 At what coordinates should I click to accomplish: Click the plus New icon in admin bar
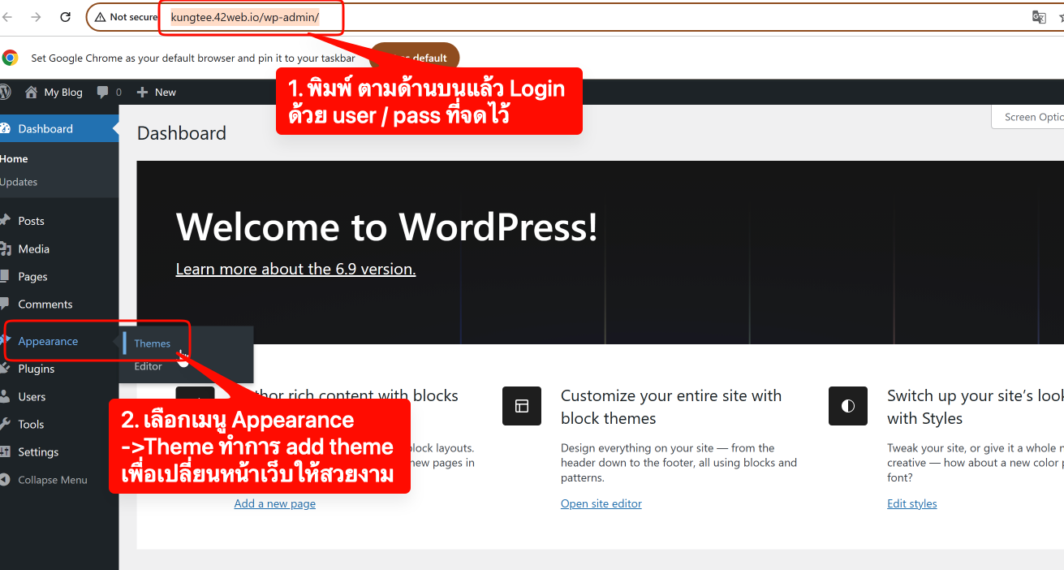tap(142, 92)
